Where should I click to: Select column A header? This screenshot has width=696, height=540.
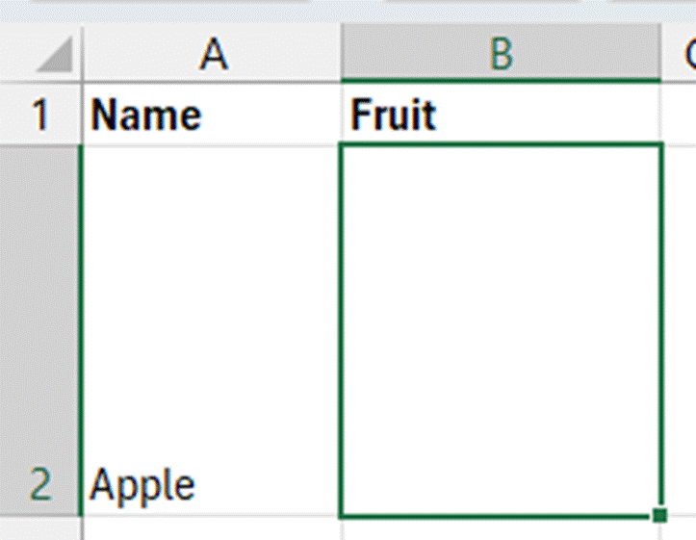point(212,55)
